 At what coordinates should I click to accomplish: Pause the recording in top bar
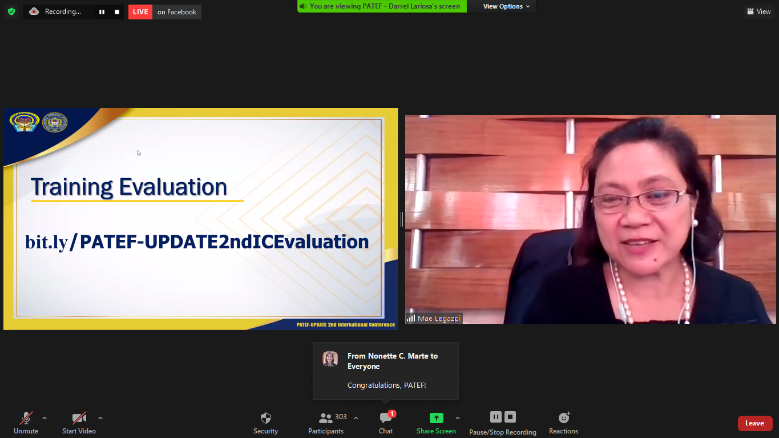[x=102, y=12]
